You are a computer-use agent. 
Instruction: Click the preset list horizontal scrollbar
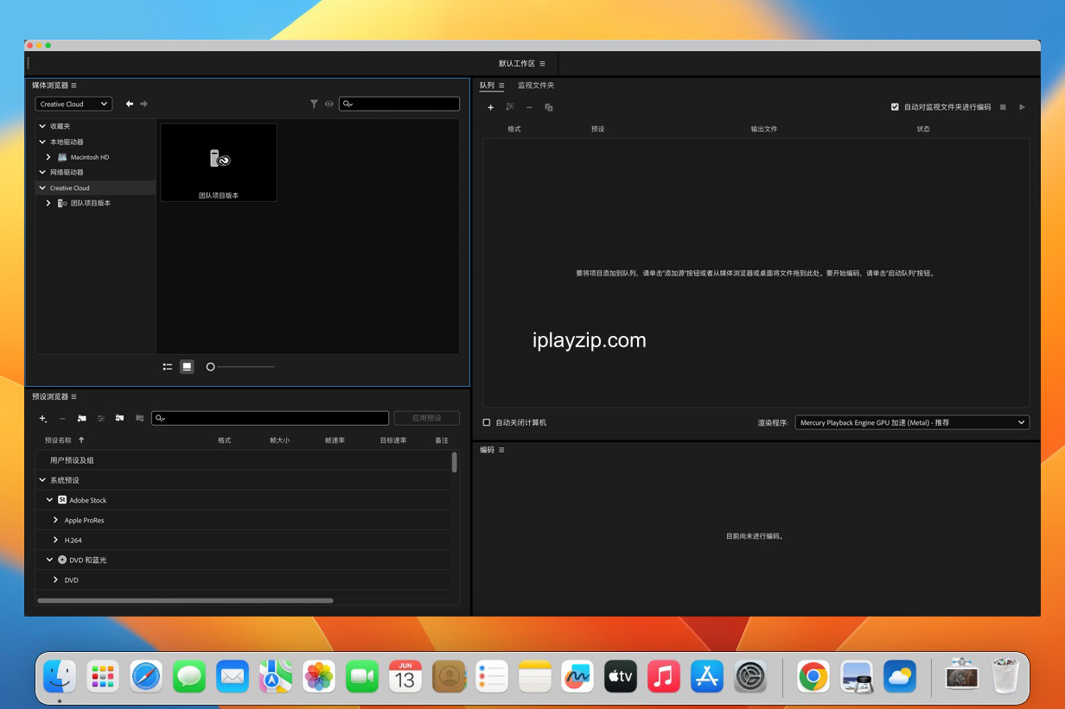(185, 600)
